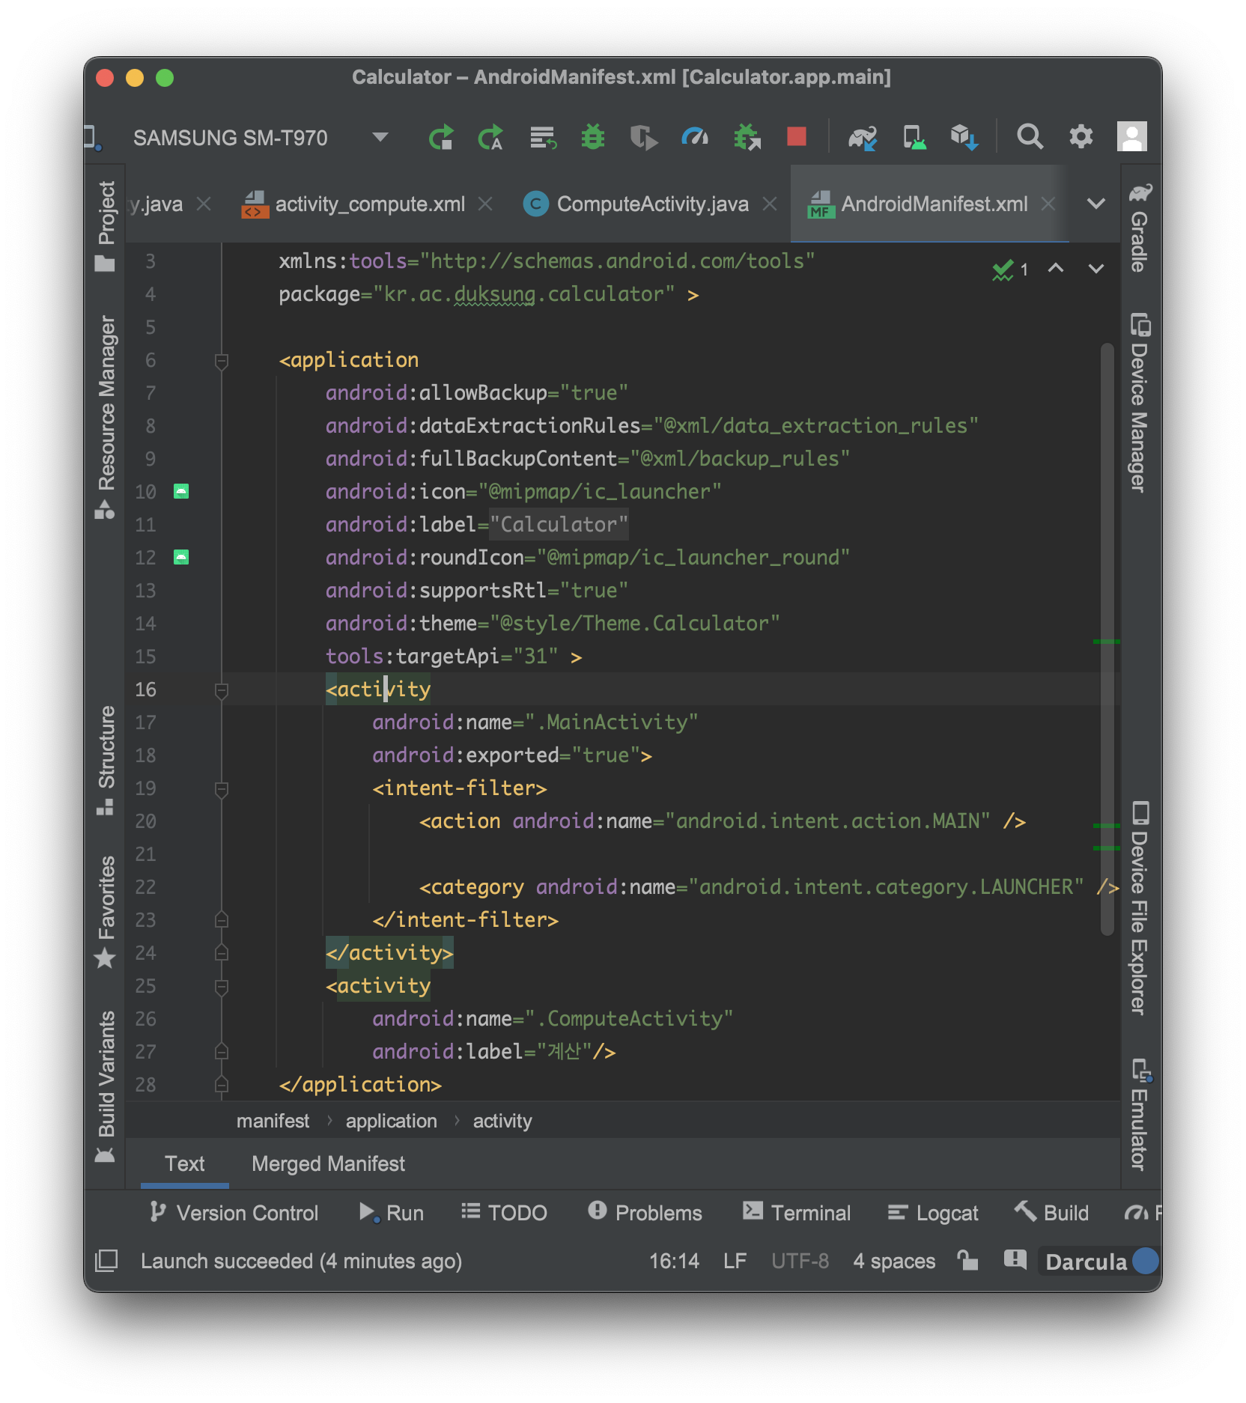Show hidden tabs via chevron dropdown

1096,204
